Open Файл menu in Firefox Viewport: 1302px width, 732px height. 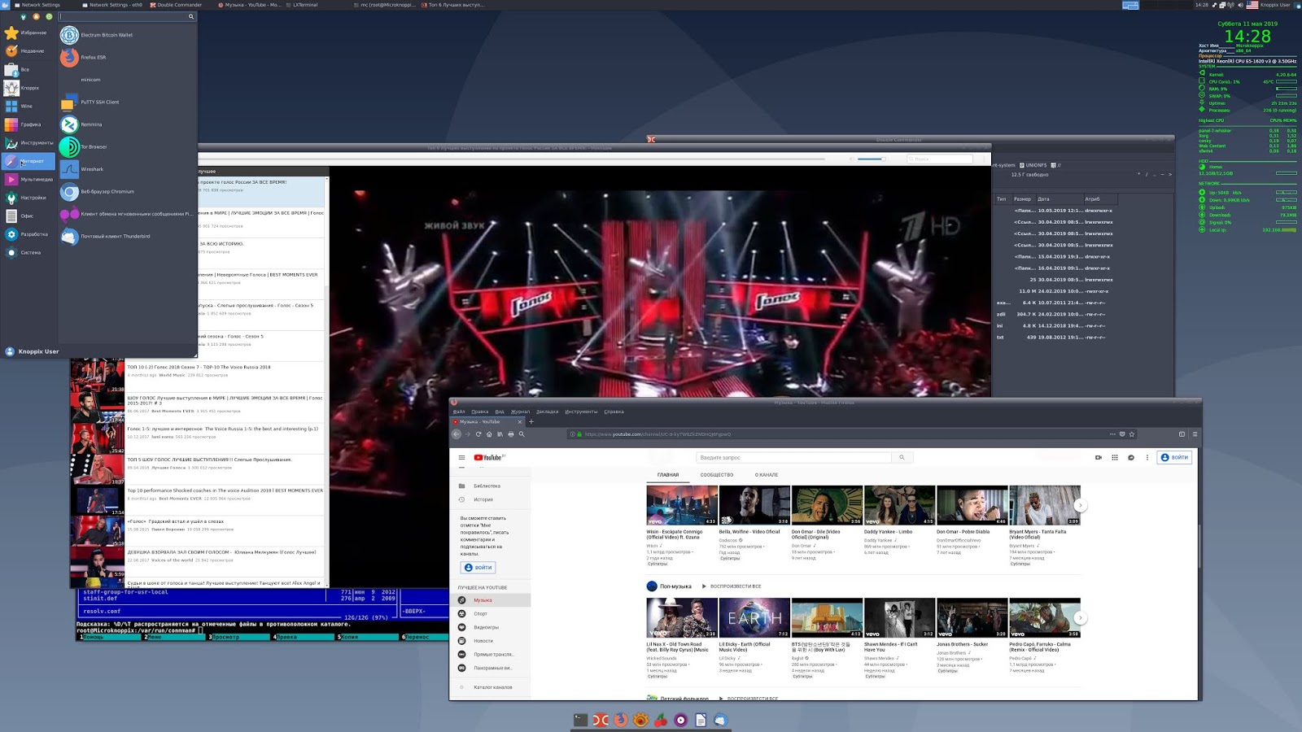point(459,412)
